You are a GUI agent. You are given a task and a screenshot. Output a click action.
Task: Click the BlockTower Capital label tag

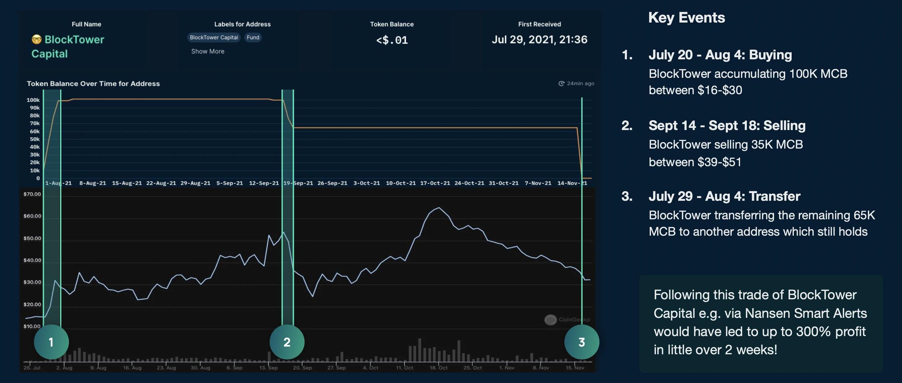(x=214, y=37)
